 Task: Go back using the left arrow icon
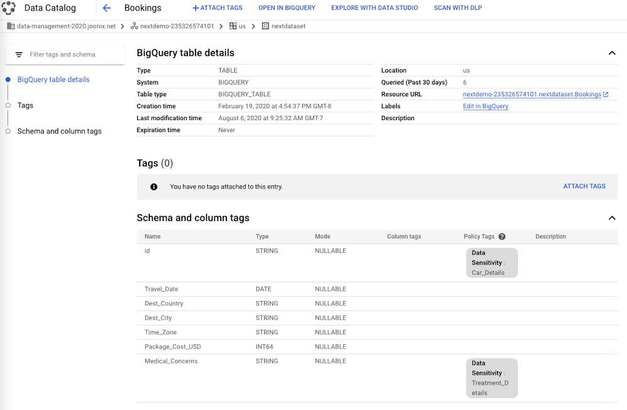coord(107,8)
